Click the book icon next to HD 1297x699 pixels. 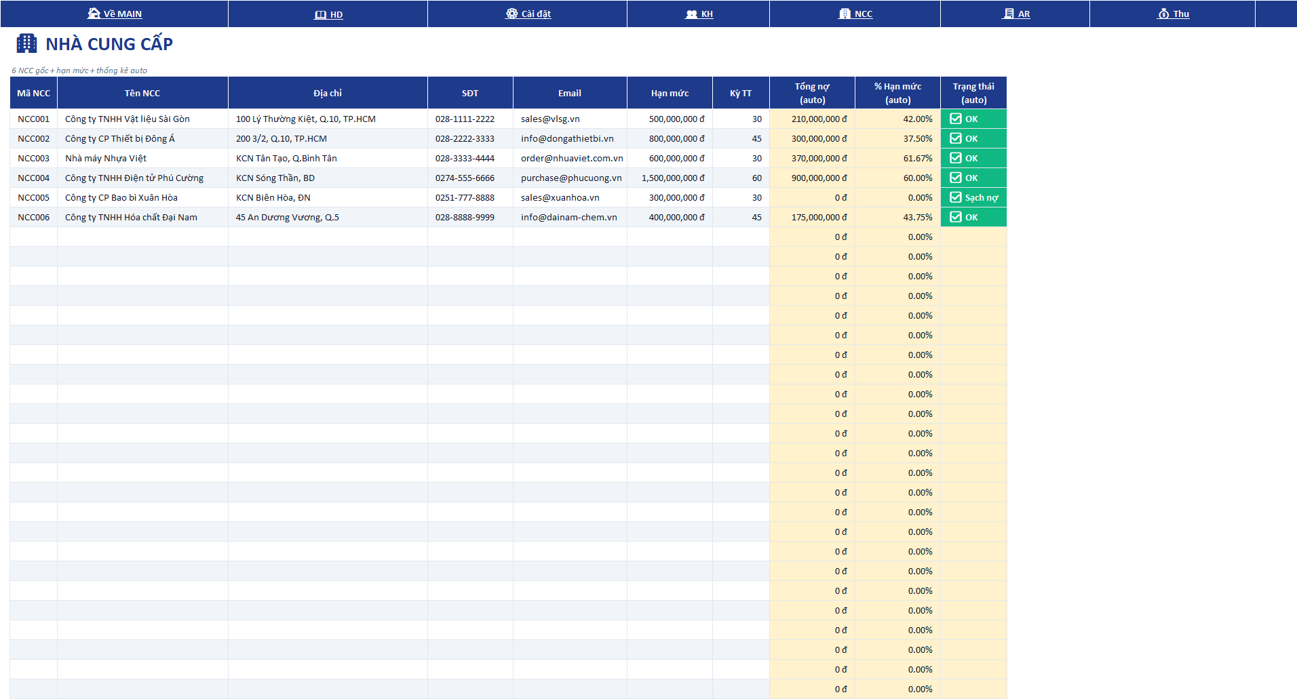click(x=321, y=14)
